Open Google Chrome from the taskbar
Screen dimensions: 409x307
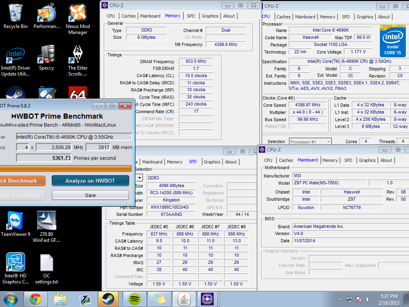coord(35,299)
